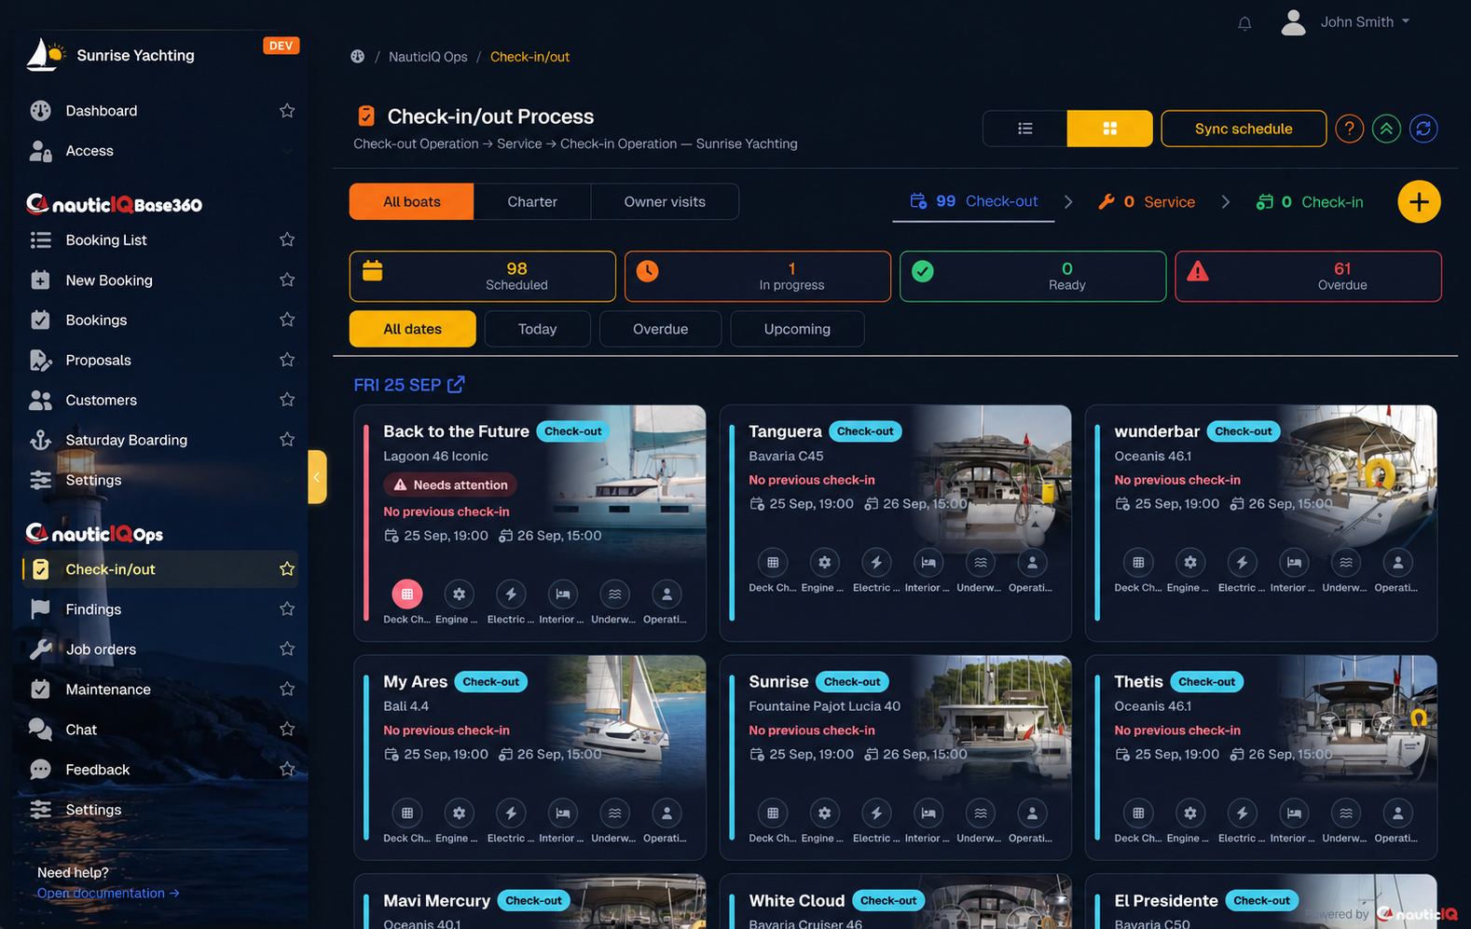Open the 0 Service stage tab
The image size is (1471, 929).
coord(1147,202)
